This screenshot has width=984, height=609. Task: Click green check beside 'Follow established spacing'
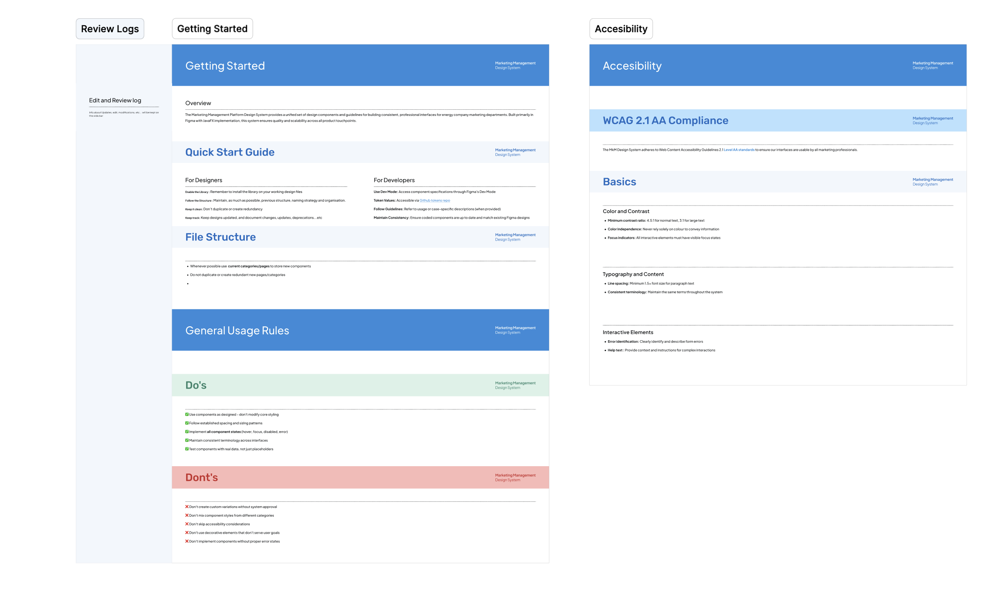[187, 423]
